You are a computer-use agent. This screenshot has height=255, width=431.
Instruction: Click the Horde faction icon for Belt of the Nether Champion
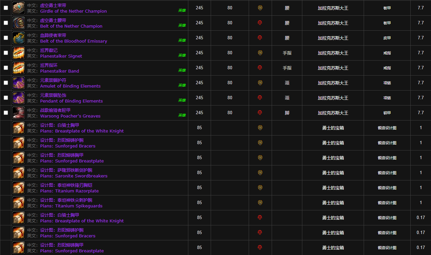point(260,23)
